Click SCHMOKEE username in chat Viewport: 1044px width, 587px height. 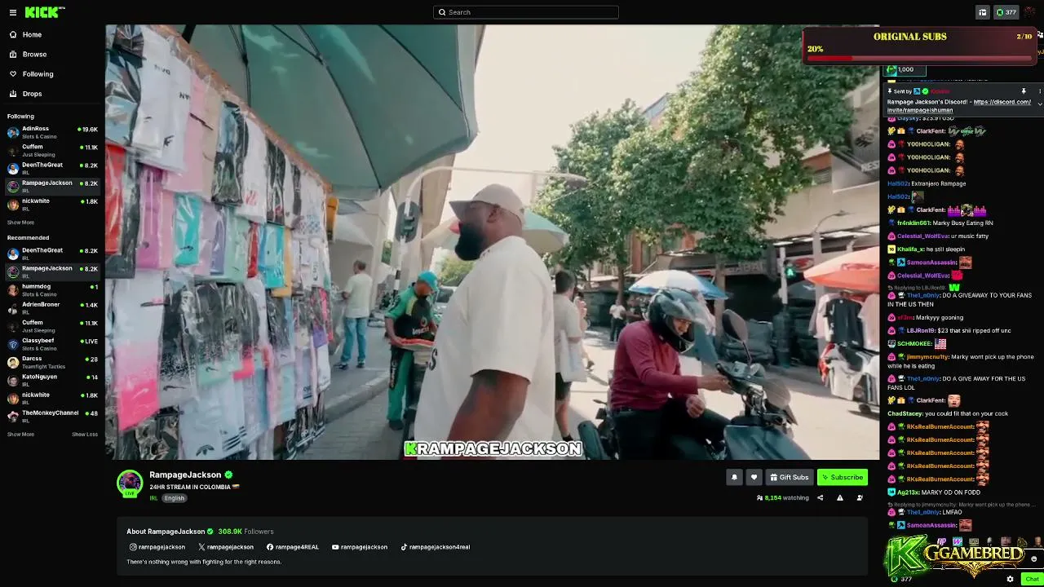(x=914, y=344)
